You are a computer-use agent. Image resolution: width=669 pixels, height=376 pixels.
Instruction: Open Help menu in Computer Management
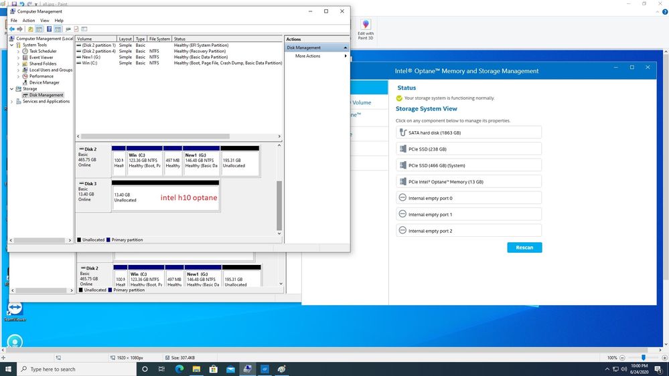[x=59, y=21]
